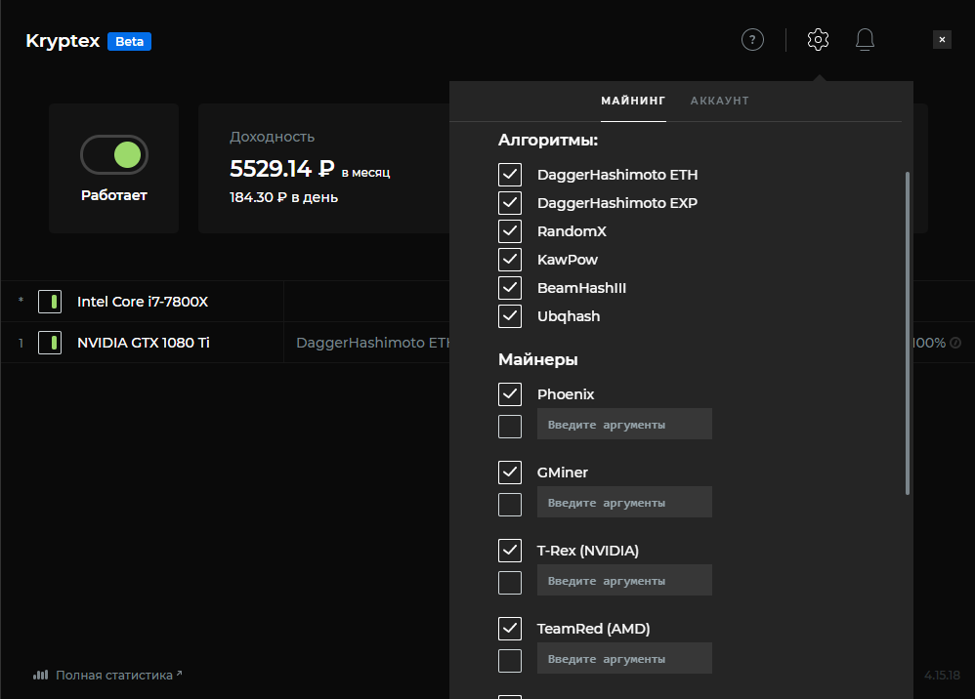Tick the arguments checkbox under T-Rex (NVIDIA)
Image resolution: width=975 pixels, height=699 pixels.
tap(510, 583)
